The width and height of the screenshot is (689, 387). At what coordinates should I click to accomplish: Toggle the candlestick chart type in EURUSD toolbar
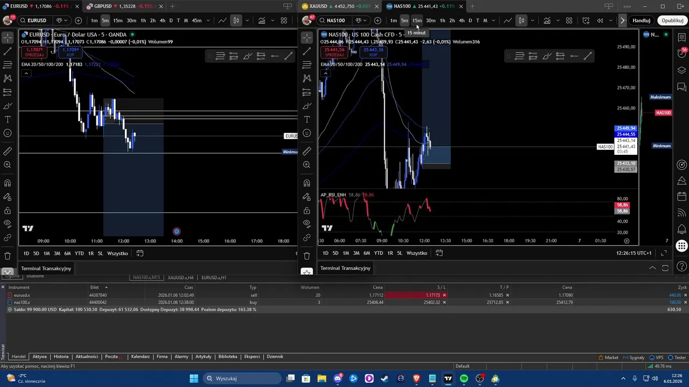[x=236, y=20]
